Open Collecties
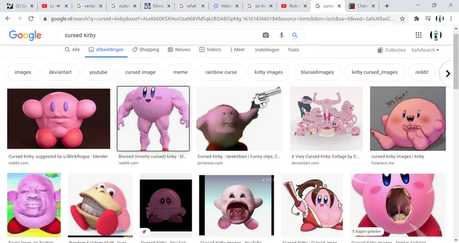Screen dimensions: 459x243 coord(392,50)
